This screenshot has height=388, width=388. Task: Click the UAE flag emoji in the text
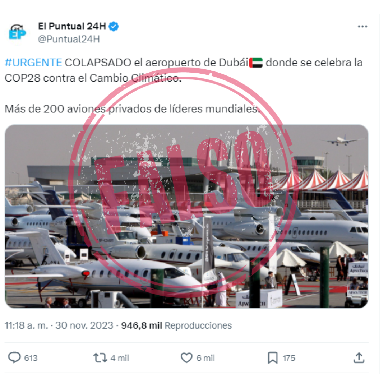tap(256, 63)
